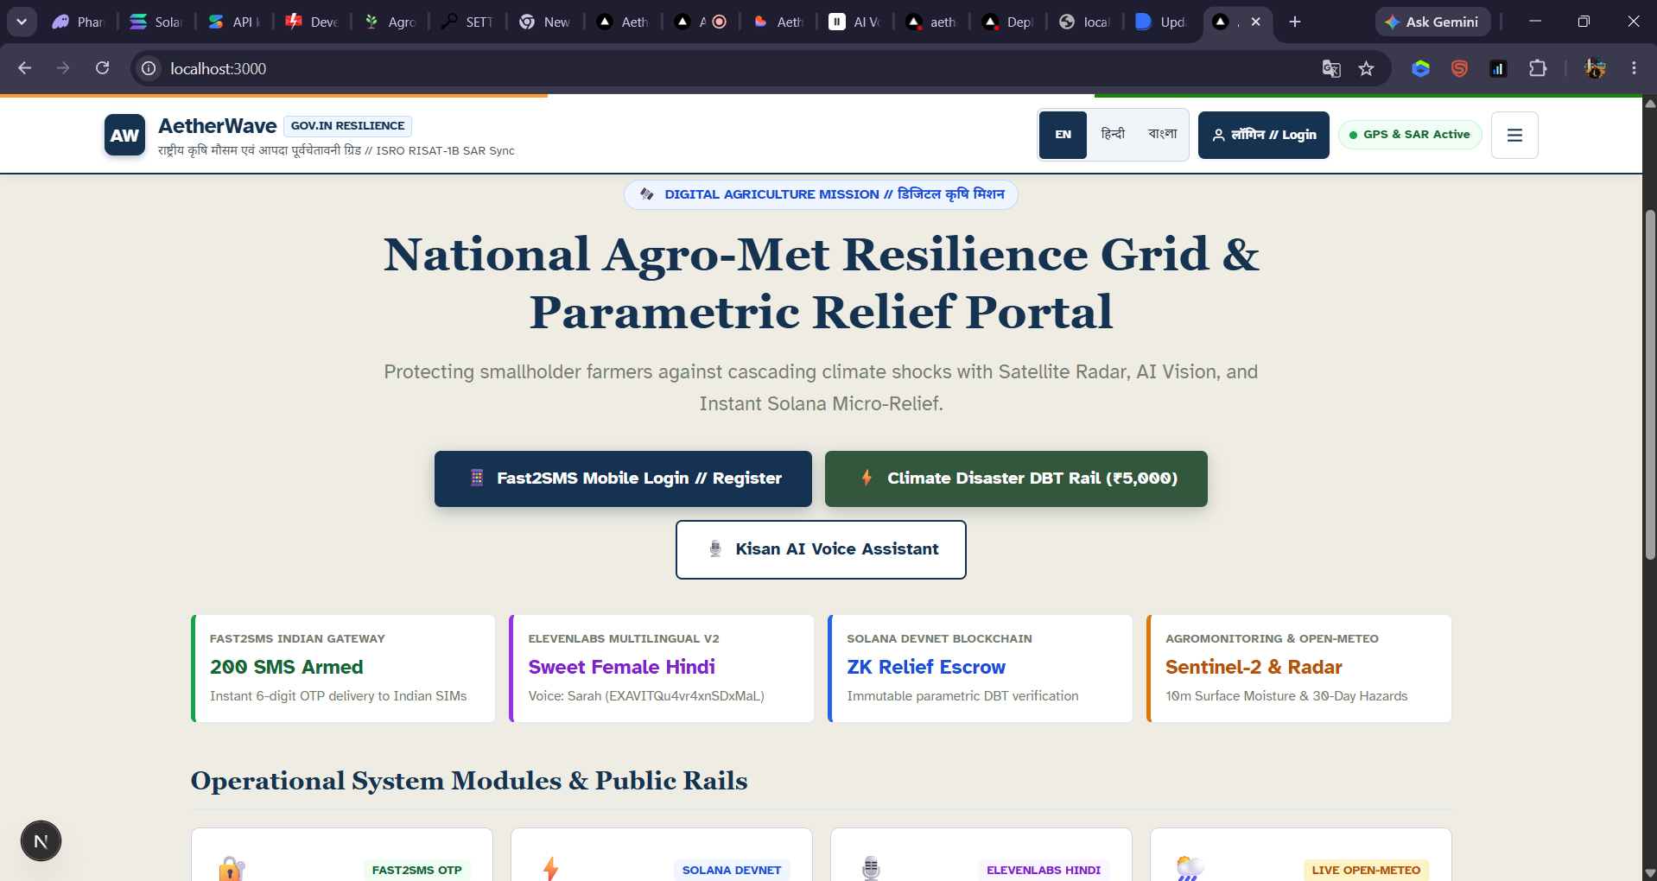The image size is (1657, 881).
Task: Open the Chrome extensions puzzle icon
Action: tap(1538, 68)
